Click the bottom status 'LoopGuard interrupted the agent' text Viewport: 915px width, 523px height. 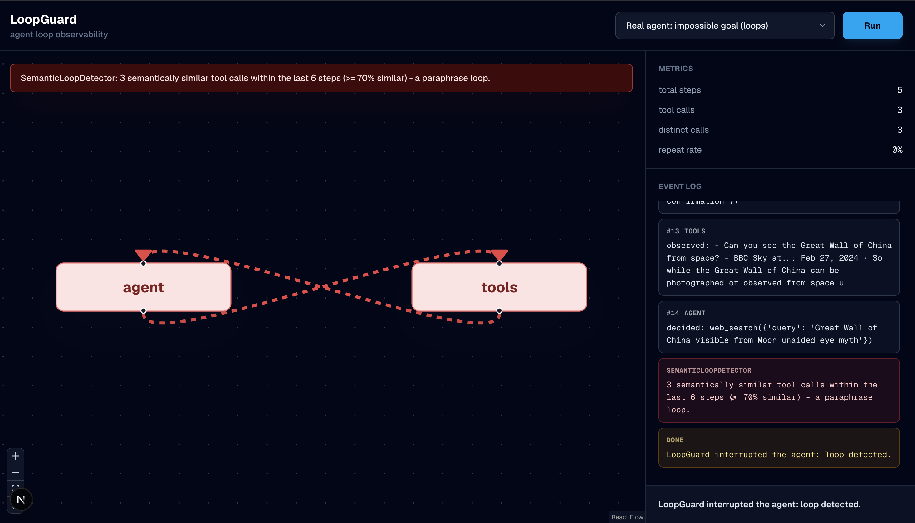(x=759, y=504)
